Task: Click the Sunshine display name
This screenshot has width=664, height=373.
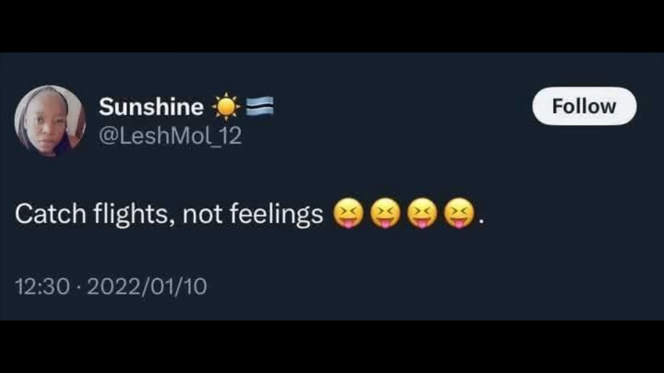Action: (151, 107)
